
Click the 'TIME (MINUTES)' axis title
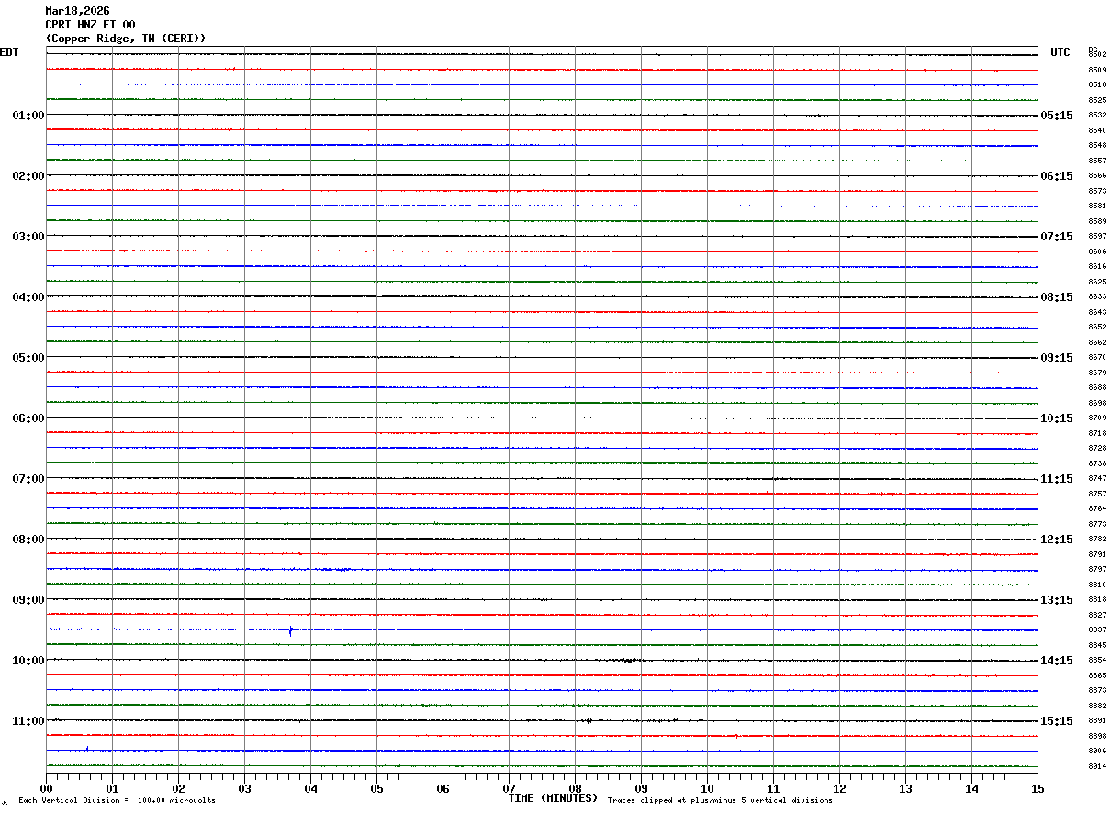tap(553, 798)
